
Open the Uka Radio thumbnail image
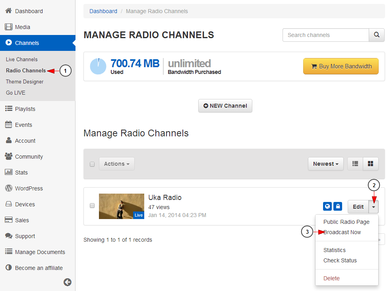coord(121,206)
